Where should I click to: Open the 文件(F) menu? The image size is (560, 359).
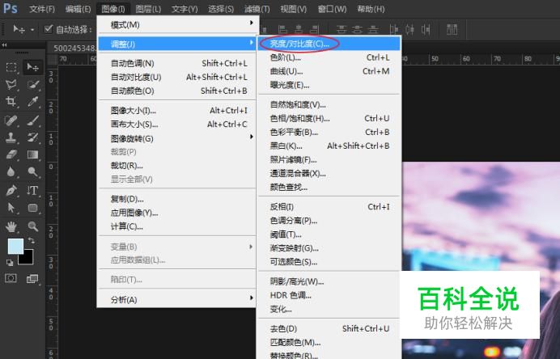(42, 9)
